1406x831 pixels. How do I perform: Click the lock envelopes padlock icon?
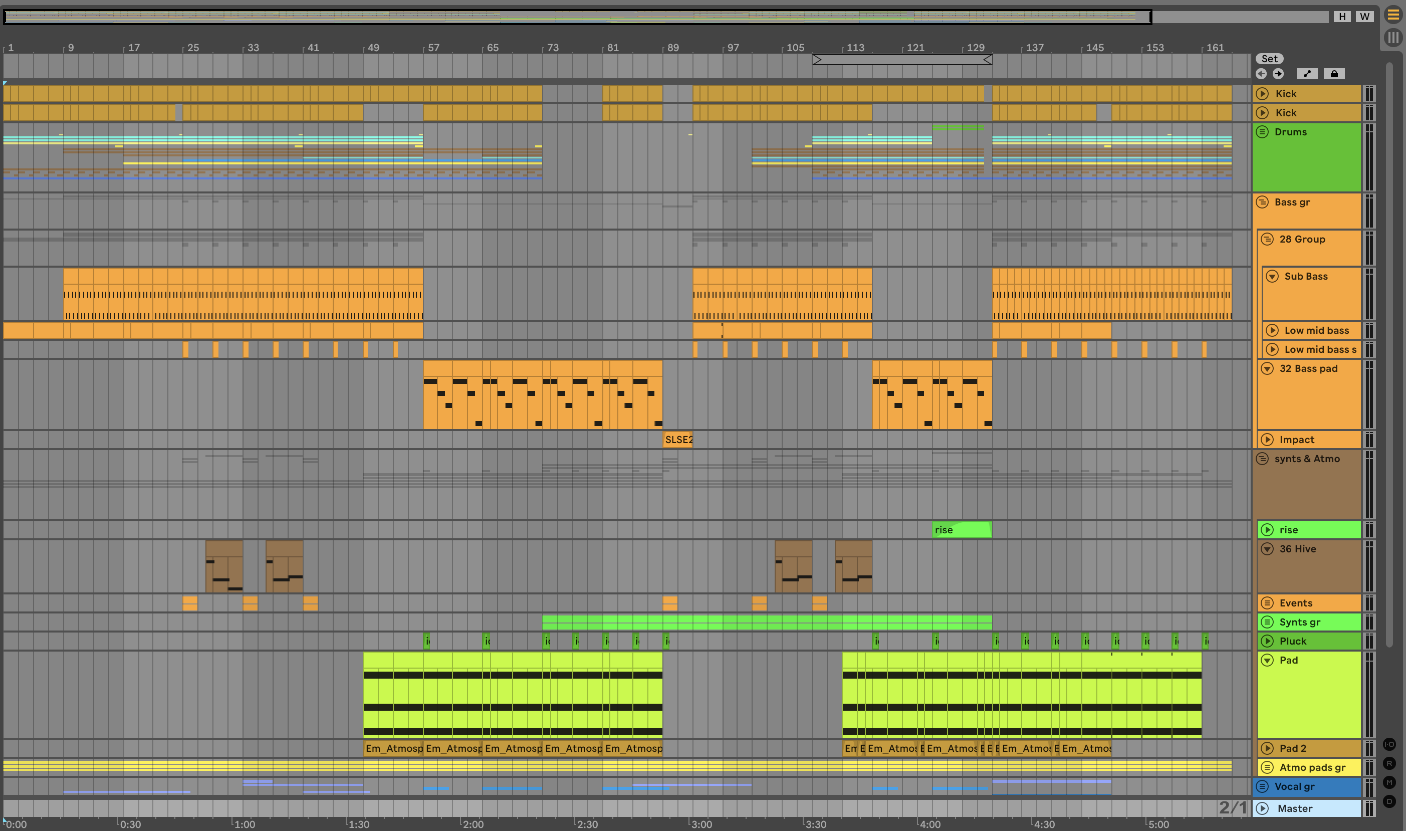1334,74
